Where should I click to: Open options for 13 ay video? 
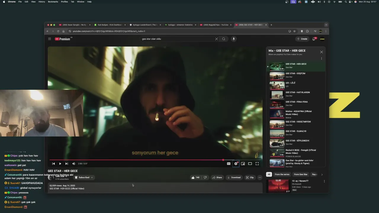(324, 181)
